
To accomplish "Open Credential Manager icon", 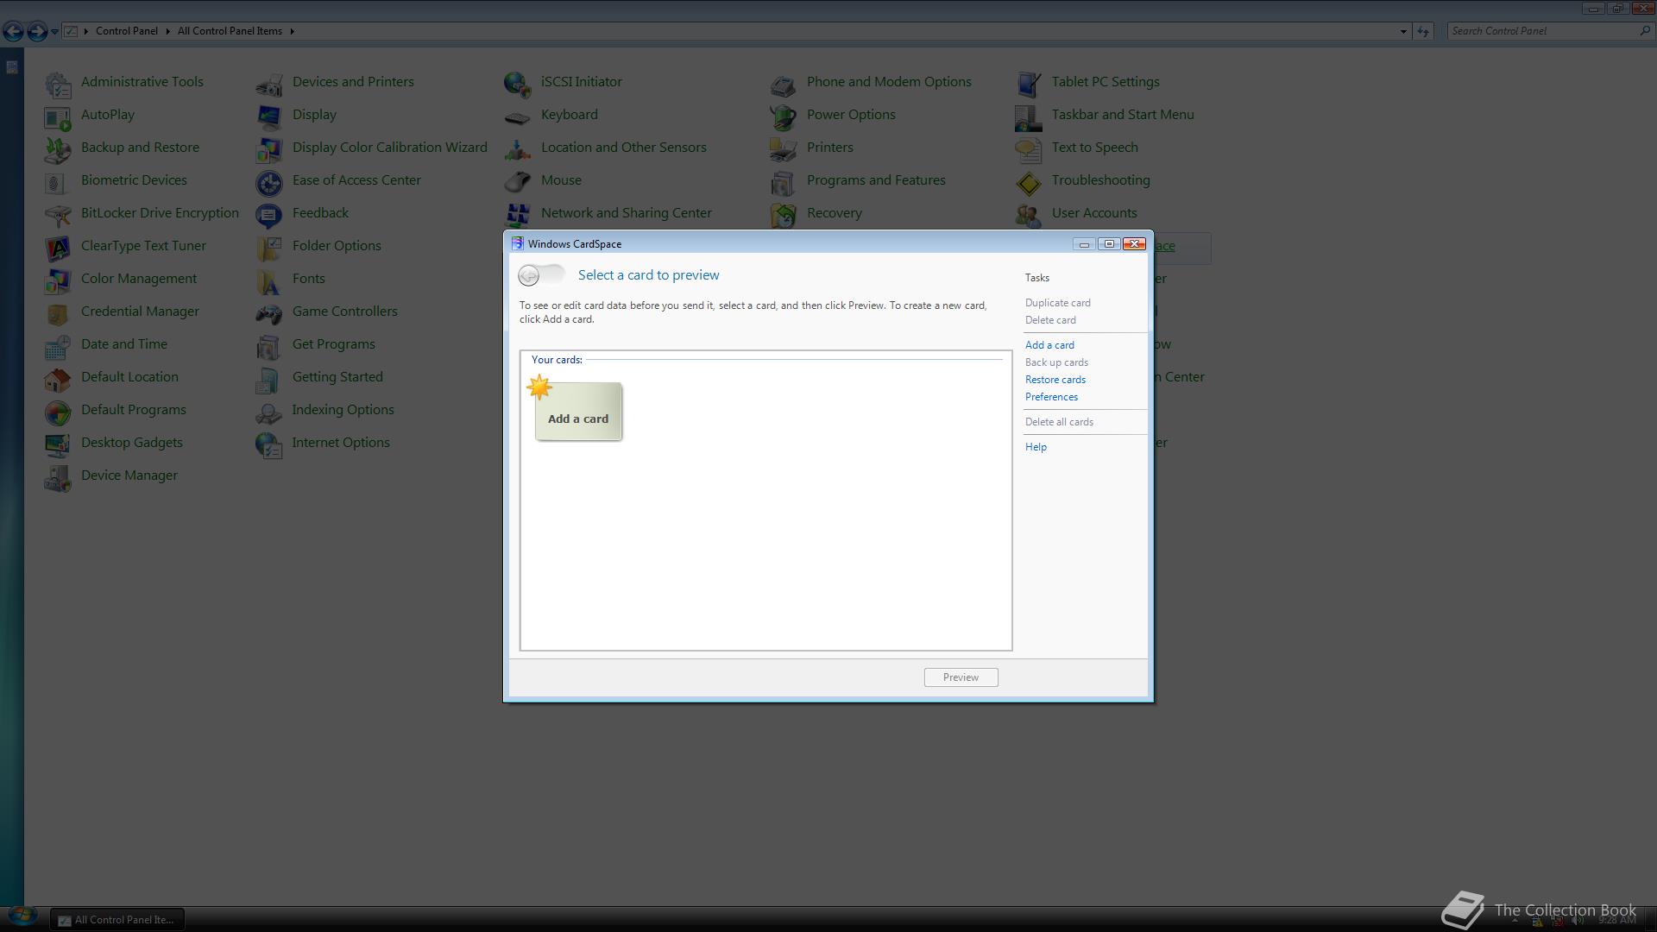I will pos(58,312).
